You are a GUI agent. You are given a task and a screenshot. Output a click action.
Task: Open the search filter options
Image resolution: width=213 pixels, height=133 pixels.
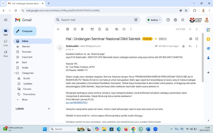tap(136, 20)
